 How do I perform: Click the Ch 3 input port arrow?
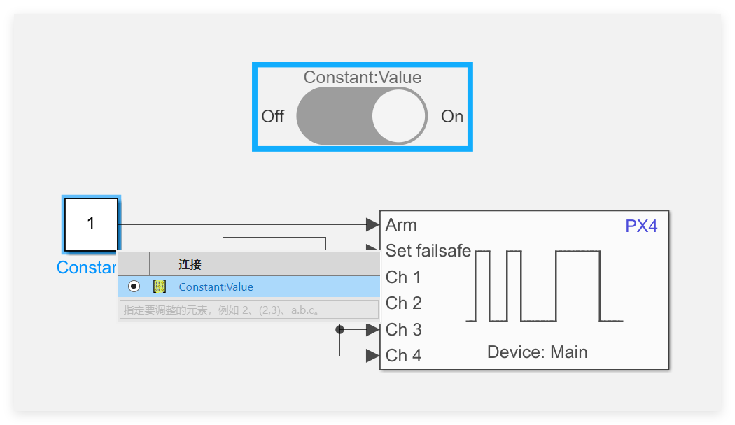pos(372,329)
